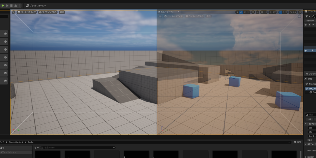Open the 詳細 details panel tab
Viewport: 316px width, 158px height.
pyautogui.click(x=309, y=79)
